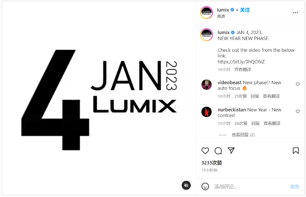Open the three-dot more options menu
The height and width of the screenshot is (197, 306).
click(295, 13)
